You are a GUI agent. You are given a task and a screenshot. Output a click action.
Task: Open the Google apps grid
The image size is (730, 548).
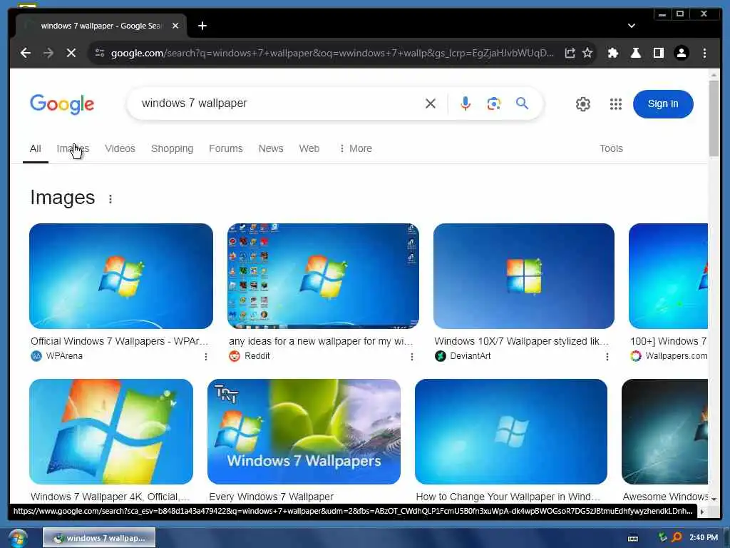point(615,104)
